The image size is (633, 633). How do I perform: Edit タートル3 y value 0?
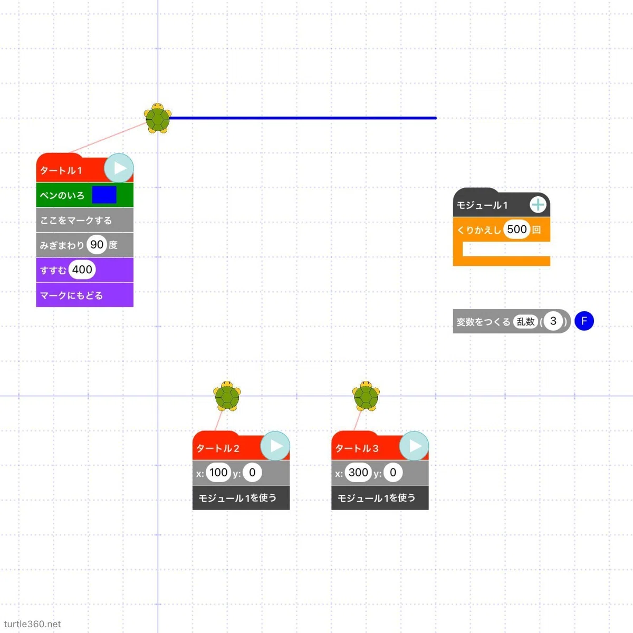[x=393, y=473]
